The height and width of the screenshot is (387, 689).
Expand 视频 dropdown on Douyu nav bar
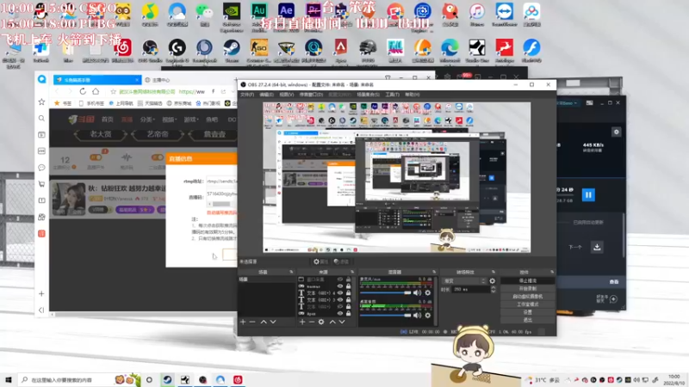(x=169, y=120)
